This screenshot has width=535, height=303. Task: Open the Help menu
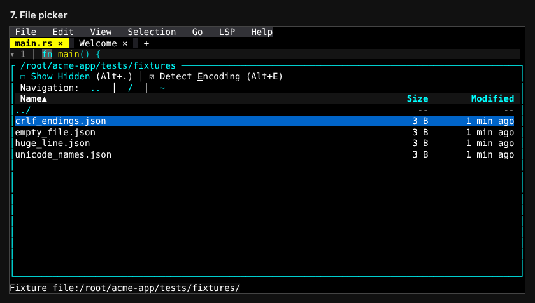(x=262, y=32)
